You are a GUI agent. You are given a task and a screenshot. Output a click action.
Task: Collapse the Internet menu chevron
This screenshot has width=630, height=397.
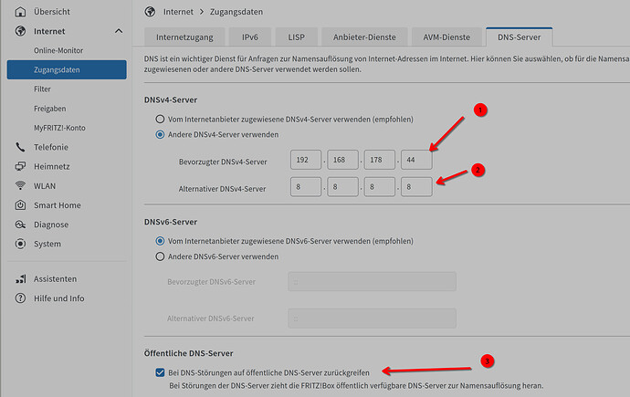tap(119, 31)
